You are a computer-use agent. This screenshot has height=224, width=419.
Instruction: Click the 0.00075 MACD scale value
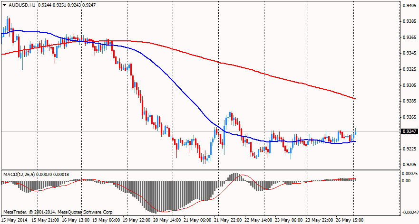pyautogui.click(x=410, y=173)
